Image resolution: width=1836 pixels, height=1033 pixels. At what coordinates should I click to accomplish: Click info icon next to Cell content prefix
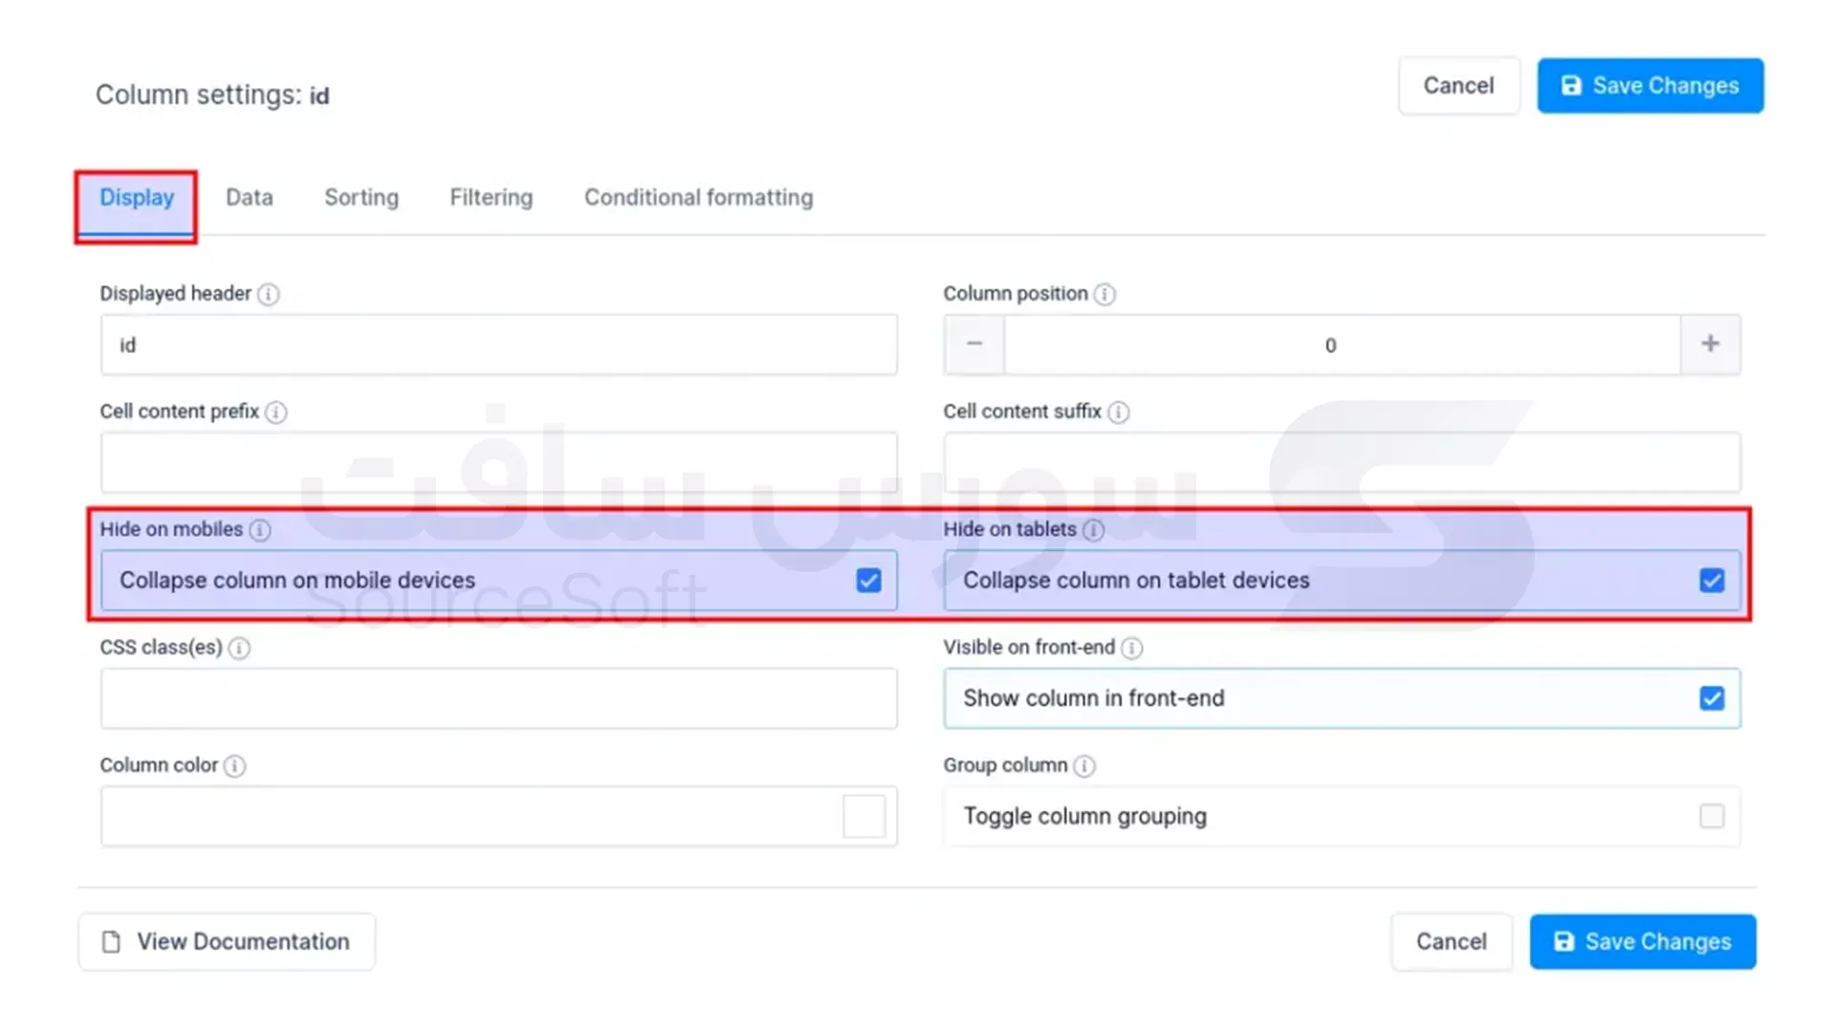(275, 412)
